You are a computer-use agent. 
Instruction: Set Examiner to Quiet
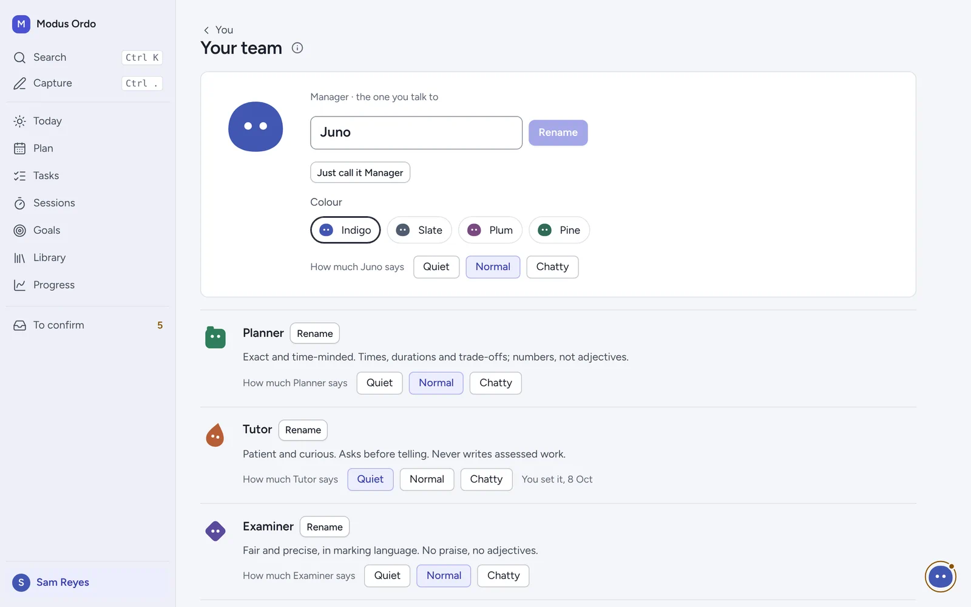point(387,576)
